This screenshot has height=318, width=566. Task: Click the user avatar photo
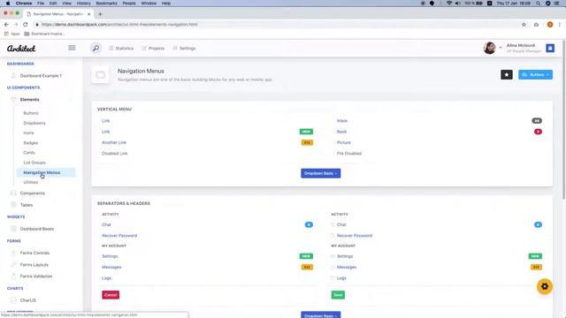point(489,48)
